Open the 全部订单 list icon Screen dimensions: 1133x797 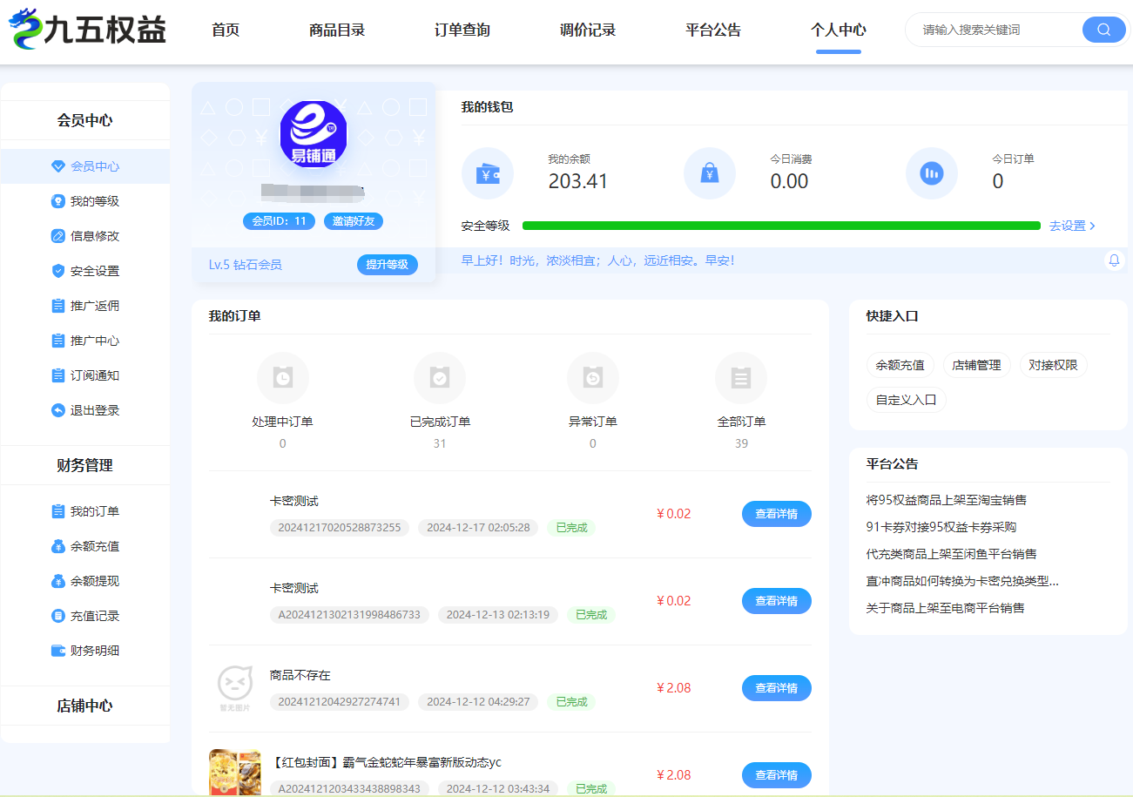coord(741,378)
